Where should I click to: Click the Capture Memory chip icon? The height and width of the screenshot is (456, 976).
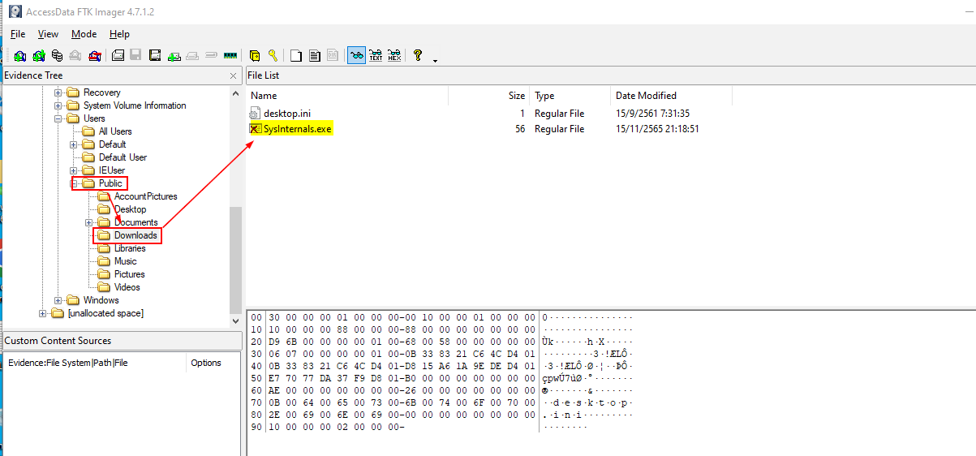[x=230, y=56]
